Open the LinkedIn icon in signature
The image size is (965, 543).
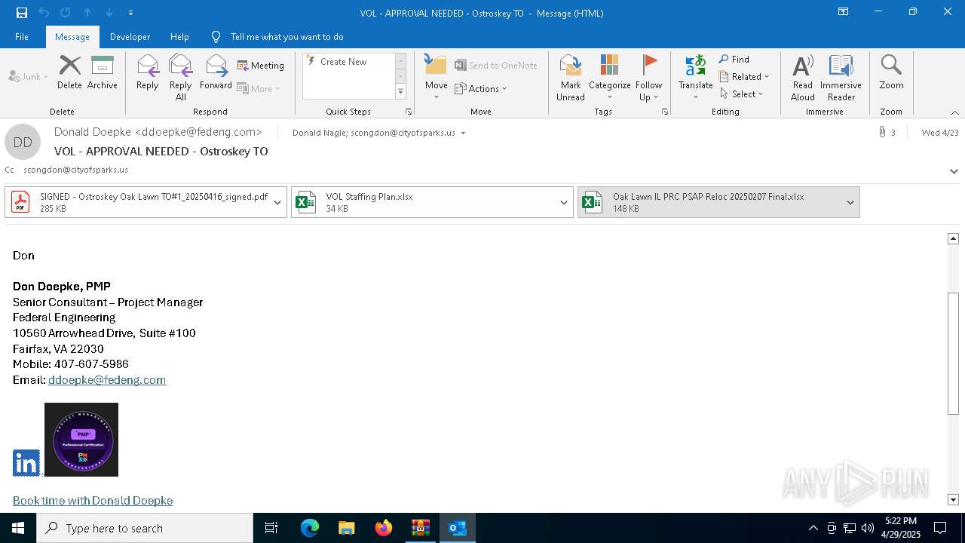click(x=26, y=463)
